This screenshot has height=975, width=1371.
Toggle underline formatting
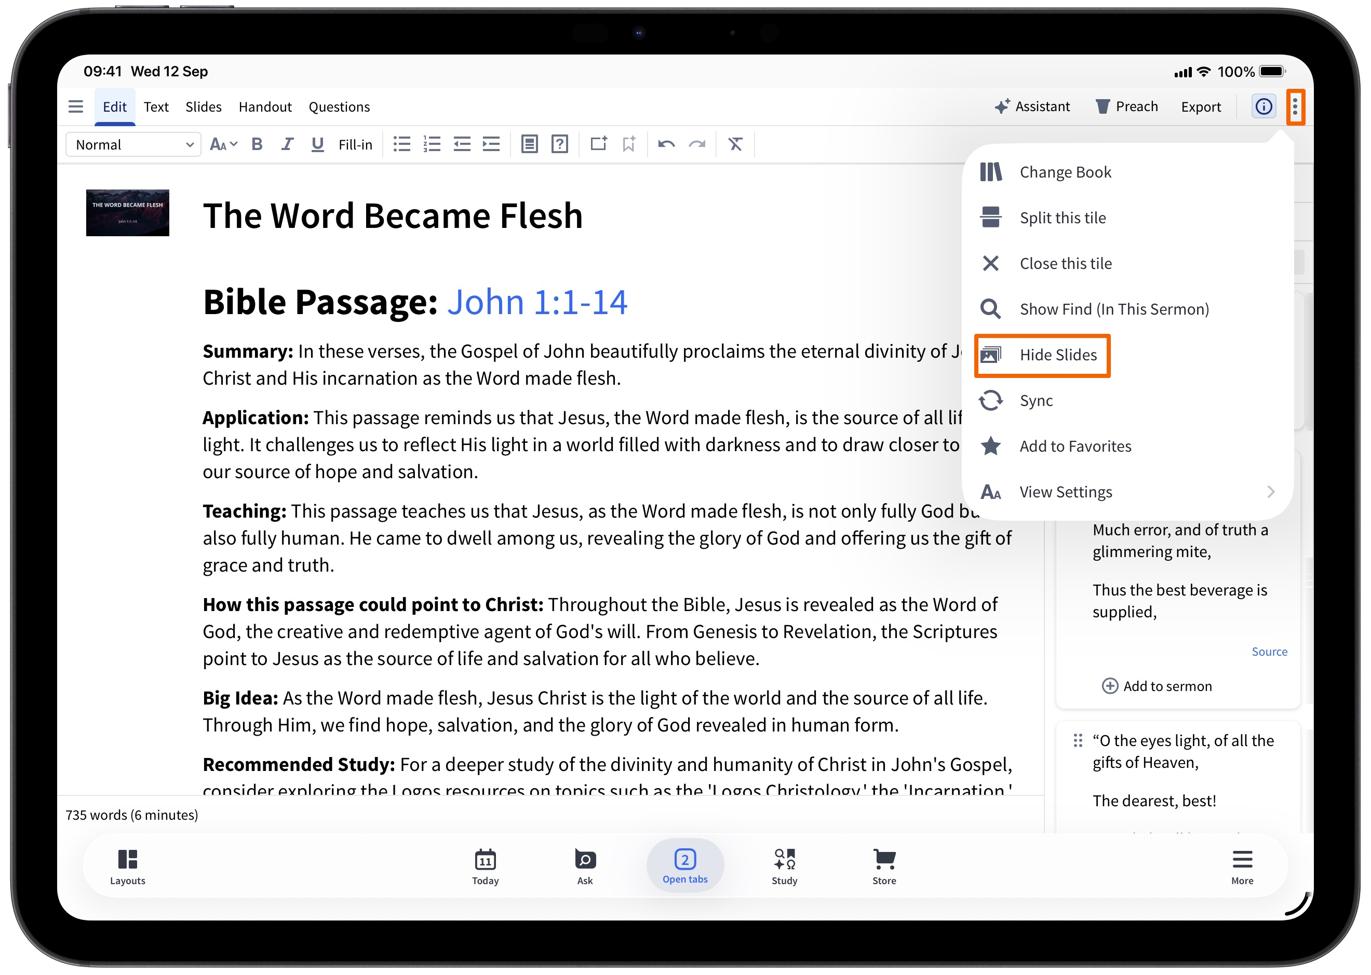coord(318,145)
